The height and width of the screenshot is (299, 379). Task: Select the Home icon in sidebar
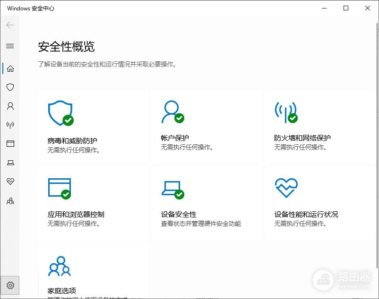10,68
